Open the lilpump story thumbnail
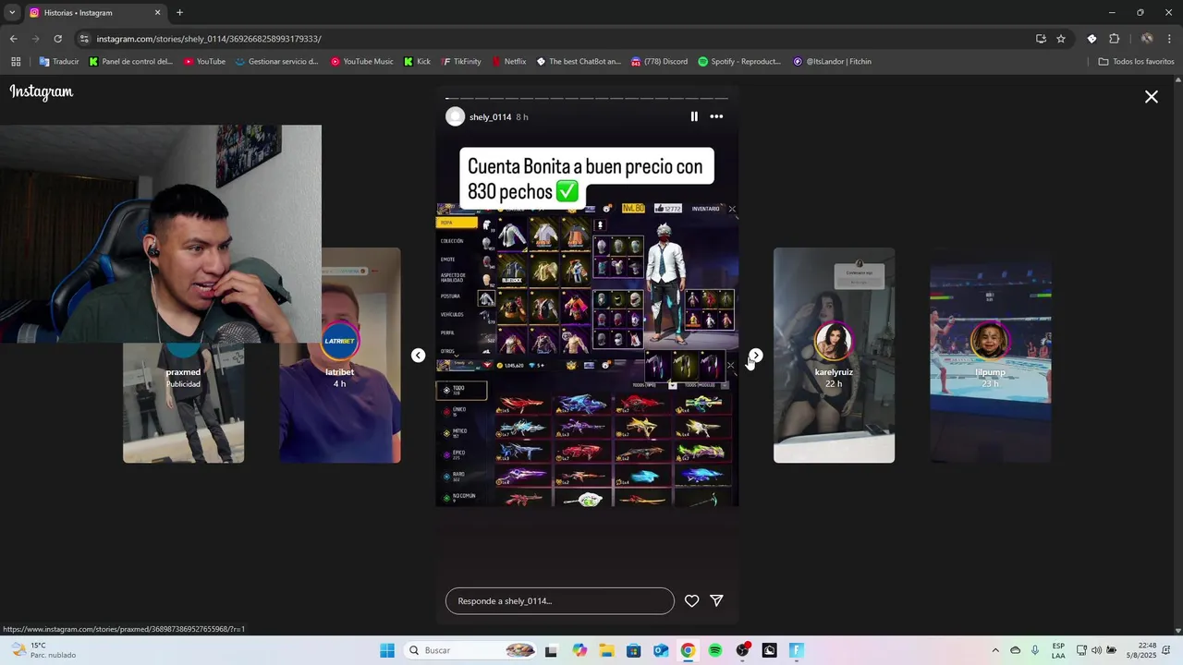This screenshot has height=665, width=1183. (990, 355)
